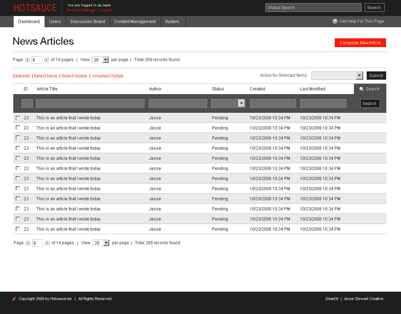401x314 pixels.
Task: Click the Created column header
Action: pyautogui.click(x=257, y=89)
